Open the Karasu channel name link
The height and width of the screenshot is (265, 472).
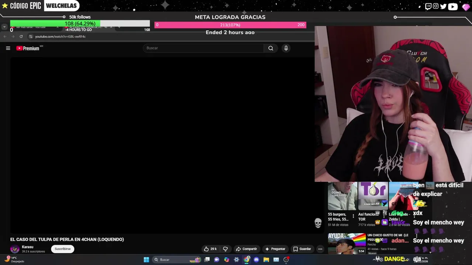point(28,247)
